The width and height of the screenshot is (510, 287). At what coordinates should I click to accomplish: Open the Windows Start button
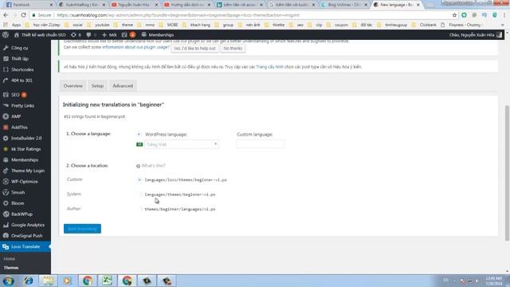coord(9,281)
